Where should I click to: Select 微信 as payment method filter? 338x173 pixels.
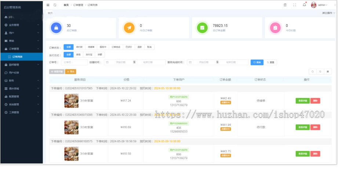click(78, 55)
